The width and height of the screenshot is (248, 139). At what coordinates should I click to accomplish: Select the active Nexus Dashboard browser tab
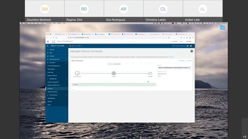[101, 34]
